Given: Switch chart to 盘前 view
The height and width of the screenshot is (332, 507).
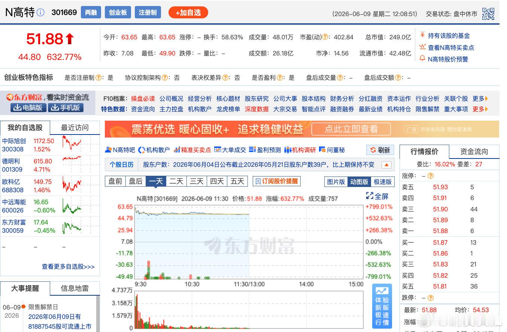Looking at the screenshot, I should tap(115, 181).
